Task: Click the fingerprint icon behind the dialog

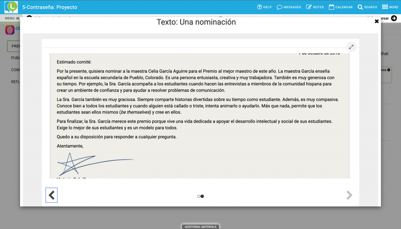Action: tap(10, 30)
